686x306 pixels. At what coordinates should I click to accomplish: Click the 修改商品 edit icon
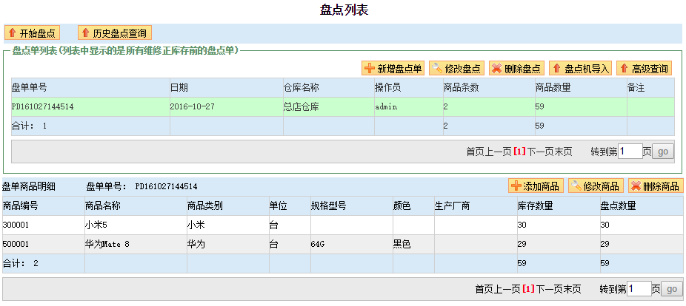point(575,186)
